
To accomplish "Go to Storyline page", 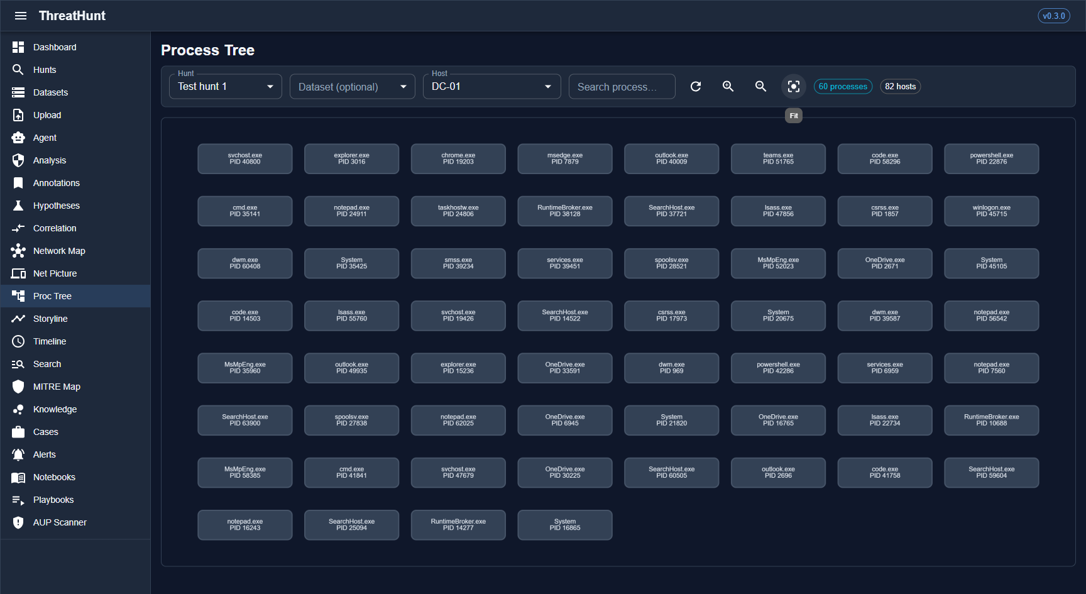I will (50, 319).
